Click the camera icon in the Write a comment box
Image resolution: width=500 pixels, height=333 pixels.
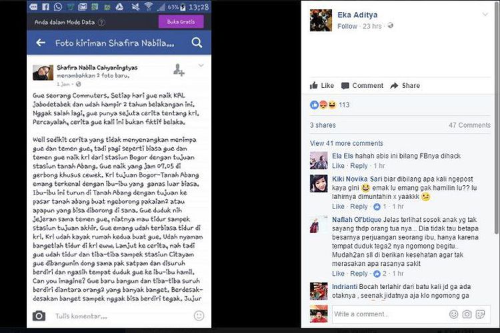point(467,314)
